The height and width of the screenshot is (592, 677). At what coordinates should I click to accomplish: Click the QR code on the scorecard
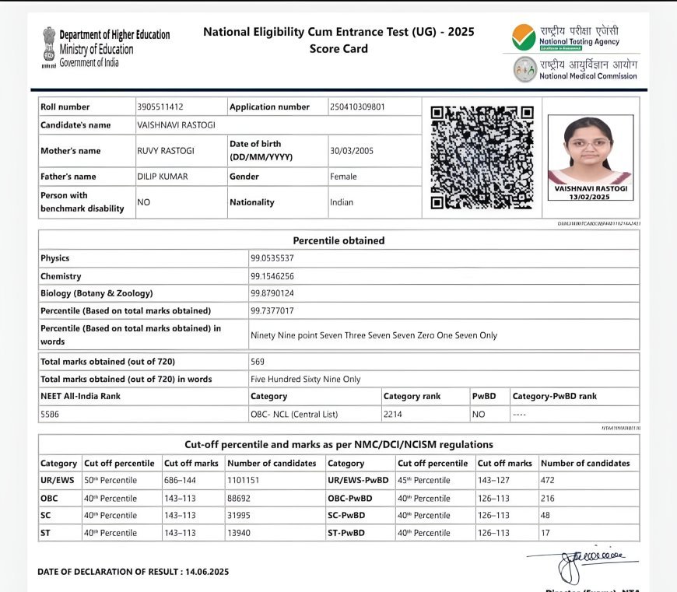[482, 152]
